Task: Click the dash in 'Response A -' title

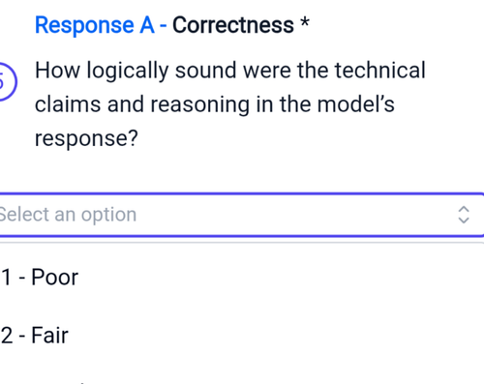Action: pyautogui.click(x=163, y=26)
